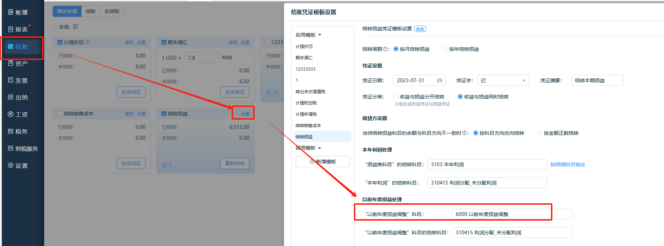
Task: Open the 工资 sidebar icon
Action: pos(11,114)
